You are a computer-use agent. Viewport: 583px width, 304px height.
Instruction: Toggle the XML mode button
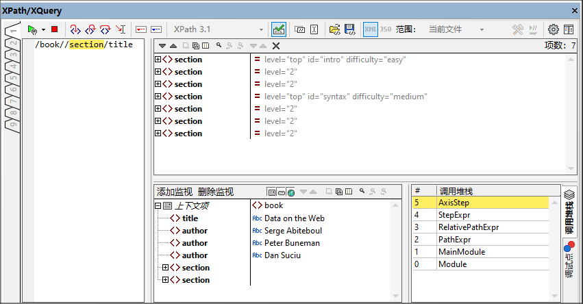pos(371,29)
